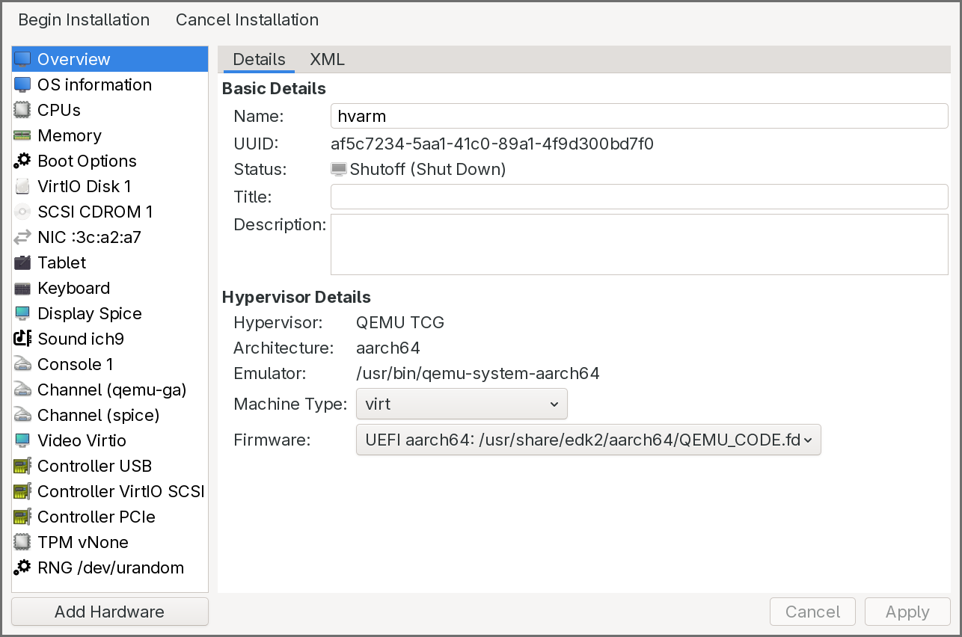Image resolution: width=962 pixels, height=637 pixels.
Task: Select the SCSI CDROM 1 disc icon
Action: 23,212
